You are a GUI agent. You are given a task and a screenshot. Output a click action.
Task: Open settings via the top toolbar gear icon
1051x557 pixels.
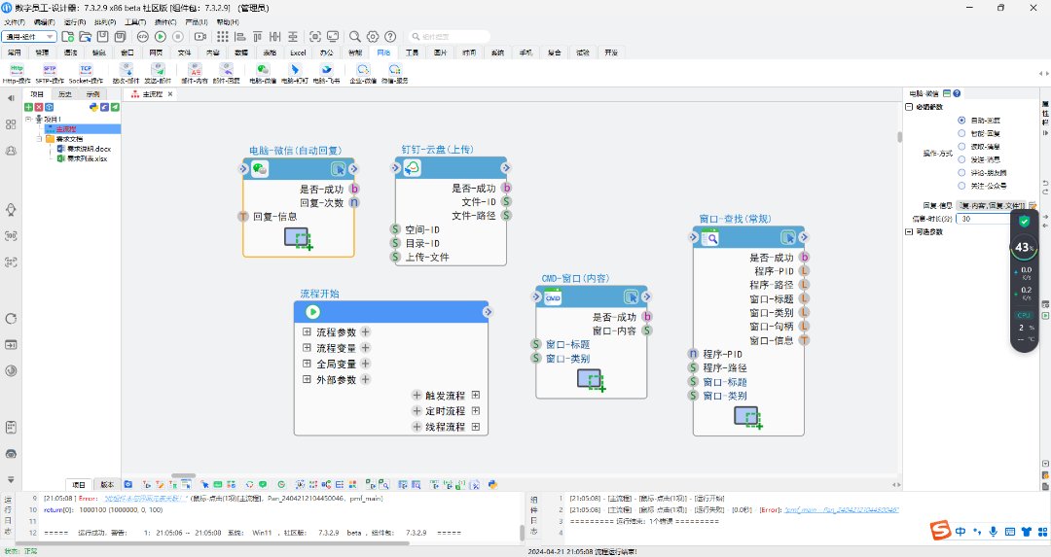tap(373, 36)
